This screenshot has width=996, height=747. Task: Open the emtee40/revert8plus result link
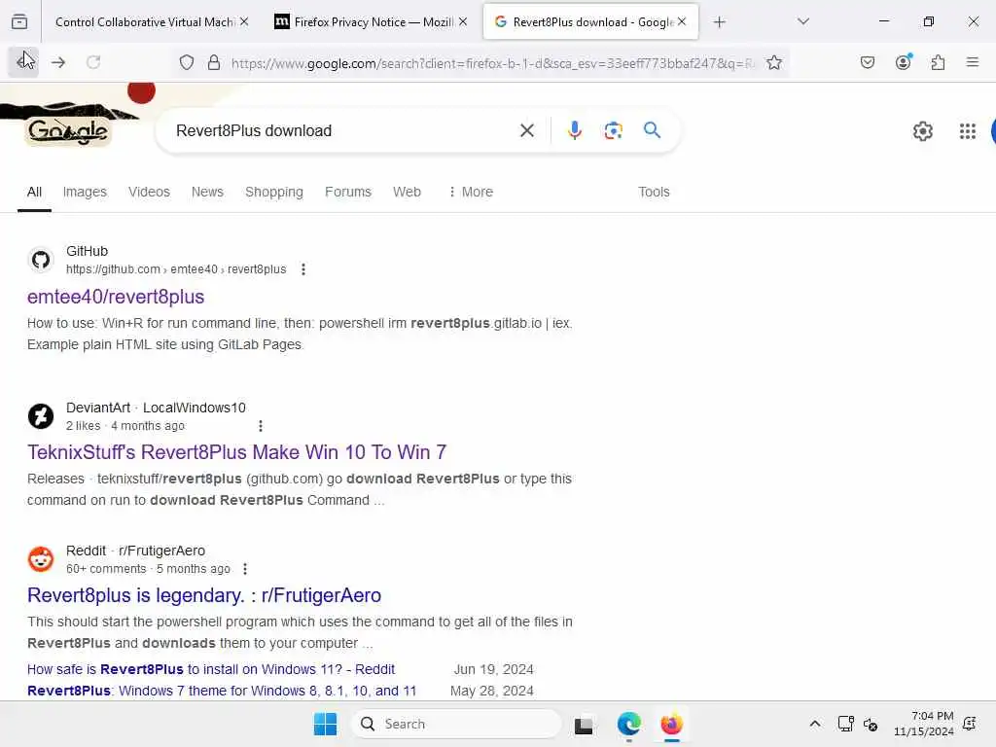116,297
